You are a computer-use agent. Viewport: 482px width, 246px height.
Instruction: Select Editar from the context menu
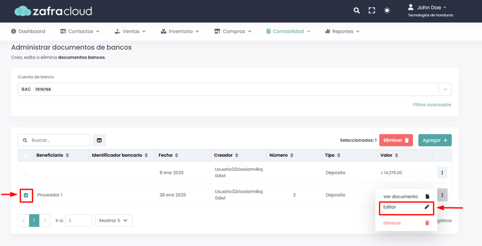[406, 207]
